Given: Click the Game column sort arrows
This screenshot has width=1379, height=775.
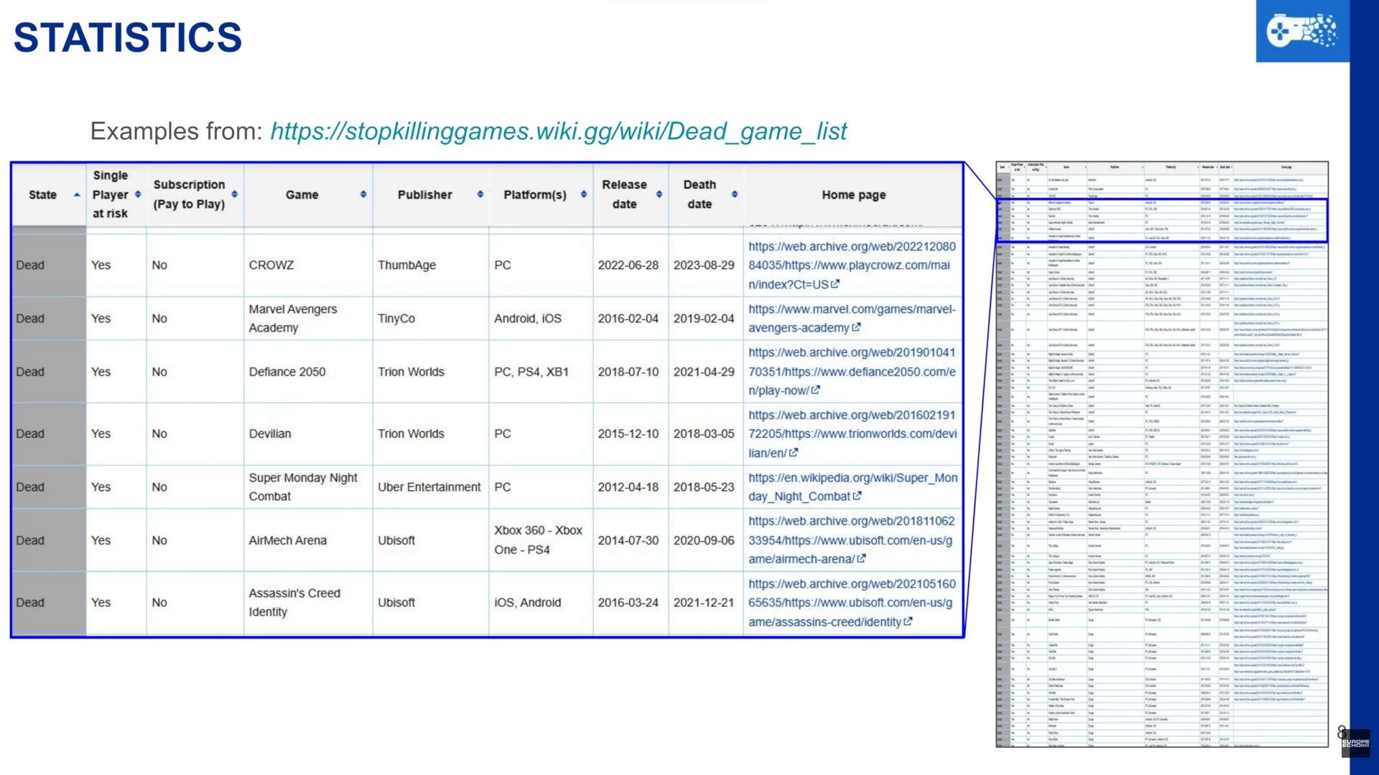Looking at the screenshot, I should 363,194.
